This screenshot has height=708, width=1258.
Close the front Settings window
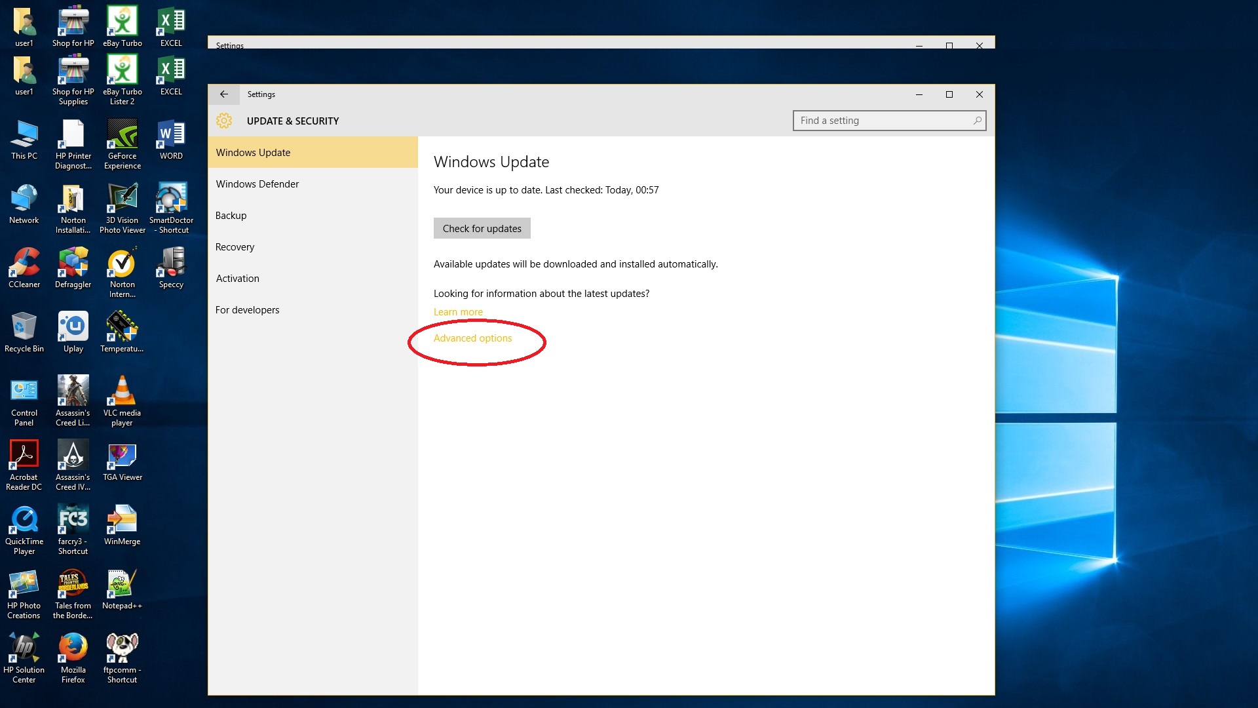(980, 94)
